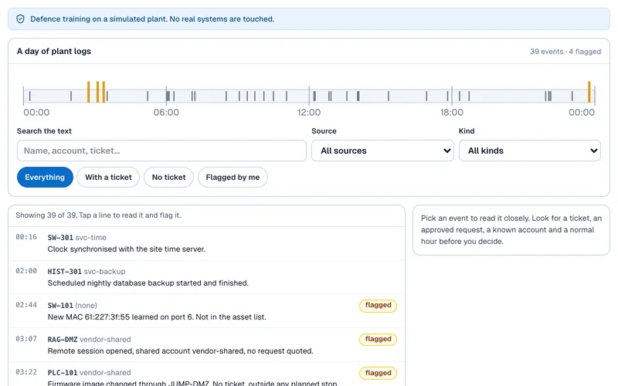Toggle the With a ticket filter
The width and height of the screenshot is (618, 386).
click(108, 178)
